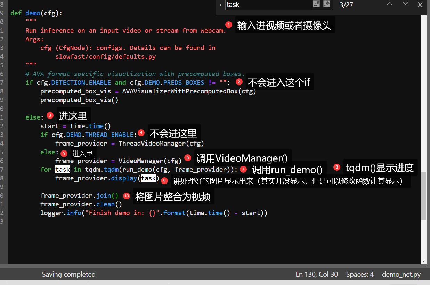Screen dimensions: 430x285
Task: Click badge 7 next to run_demo call
Action: point(243,169)
